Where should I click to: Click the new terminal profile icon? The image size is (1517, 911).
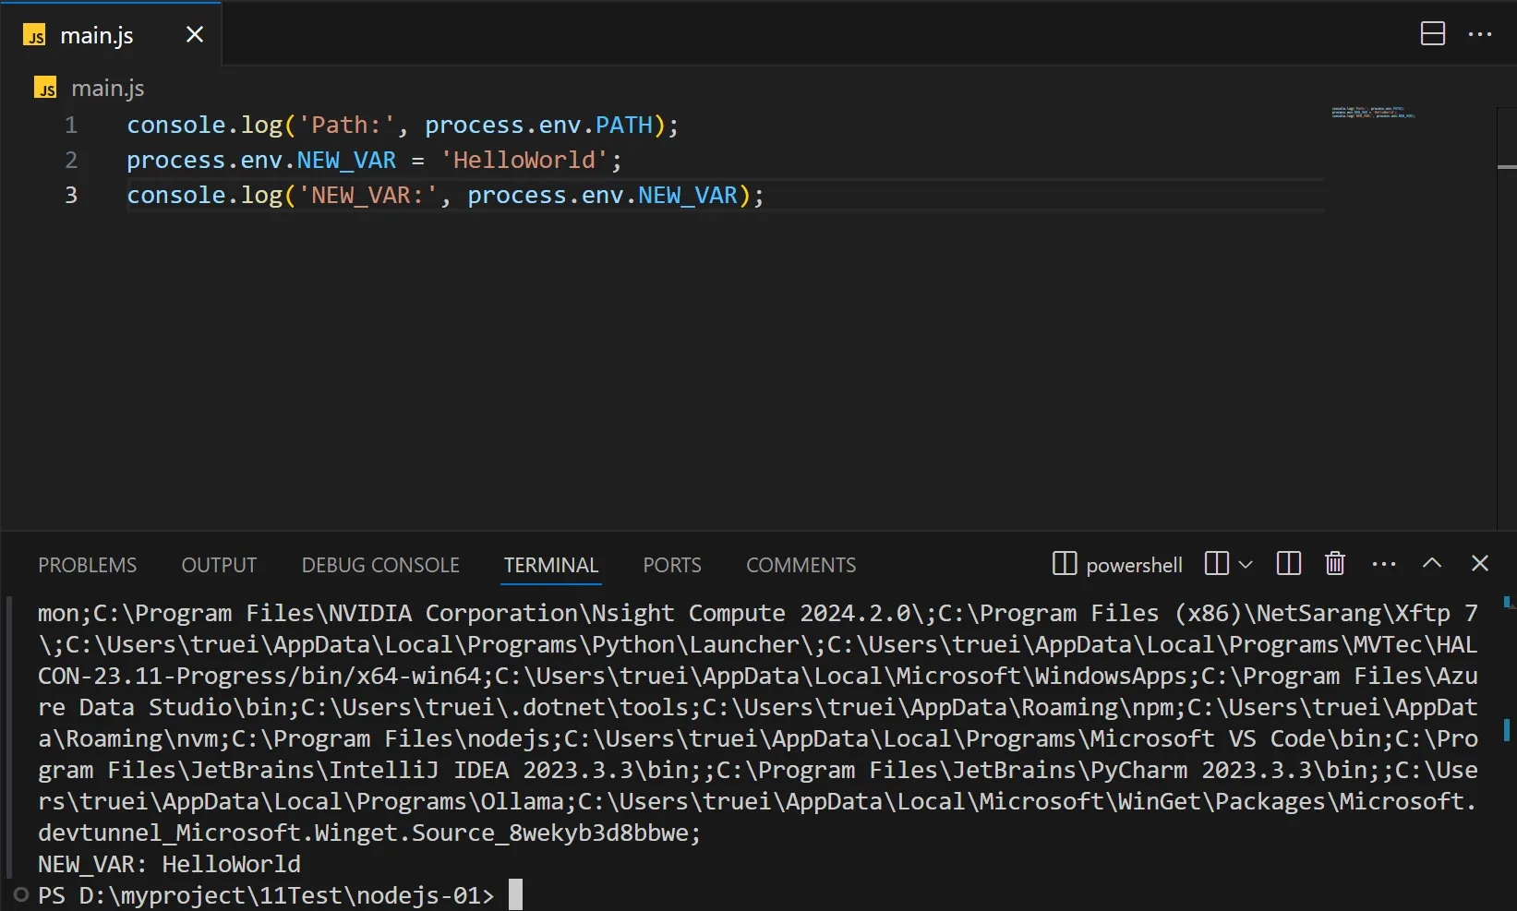[x=1217, y=563]
